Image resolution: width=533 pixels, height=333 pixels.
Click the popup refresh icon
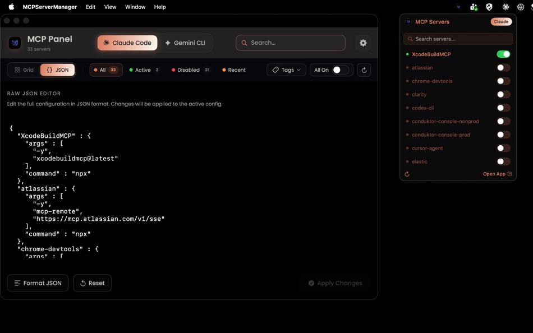point(407,174)
